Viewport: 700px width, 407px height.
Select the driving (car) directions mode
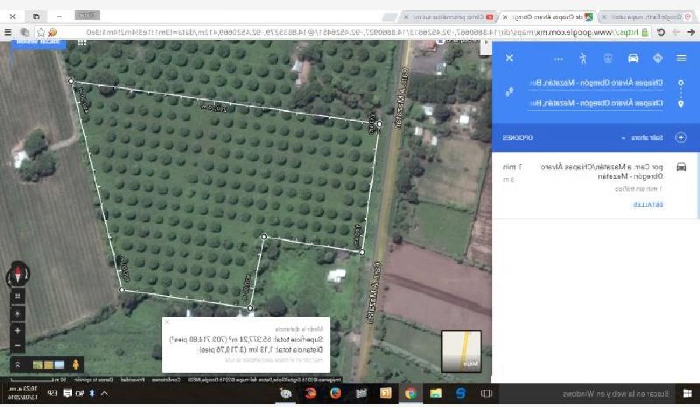pyautogui.click(x=632, y=58)
